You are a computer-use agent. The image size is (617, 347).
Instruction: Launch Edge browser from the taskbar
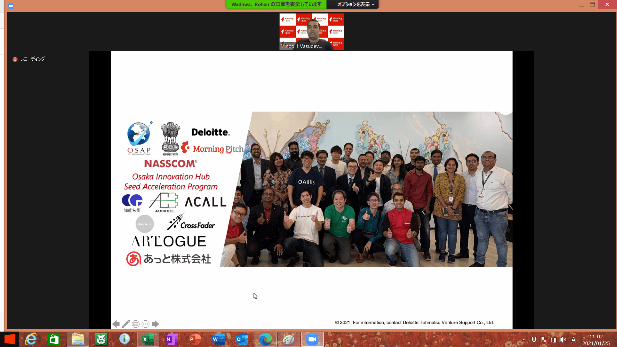coord(265,339)
